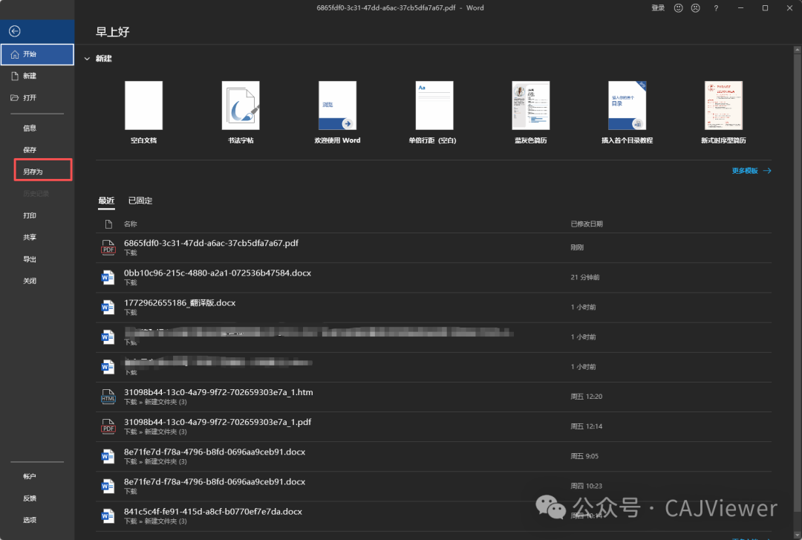Choose 关闭 in the sidebar
The height and width of the screenshot is (540, 802).
pyautogui.click(x=30, y=281)
